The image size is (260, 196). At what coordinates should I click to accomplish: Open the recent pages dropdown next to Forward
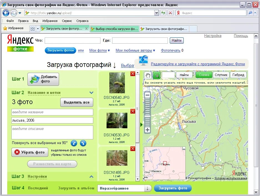[x=20, y=13]
